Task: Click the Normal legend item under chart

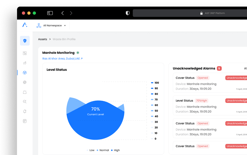Action: point(103,150)
